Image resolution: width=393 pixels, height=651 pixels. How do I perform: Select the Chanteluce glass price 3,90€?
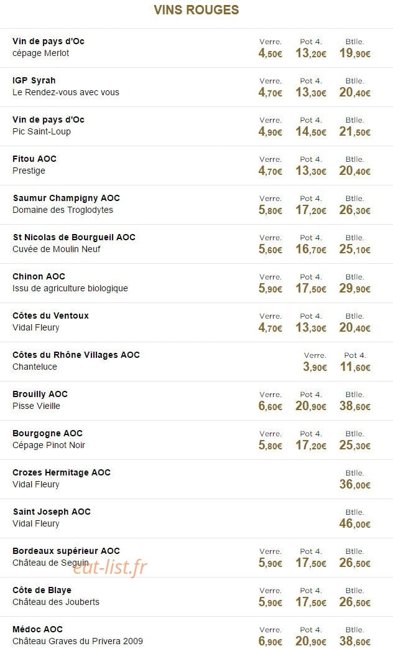point(315,367)
